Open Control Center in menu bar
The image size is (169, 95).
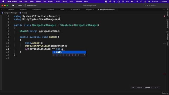145,2
